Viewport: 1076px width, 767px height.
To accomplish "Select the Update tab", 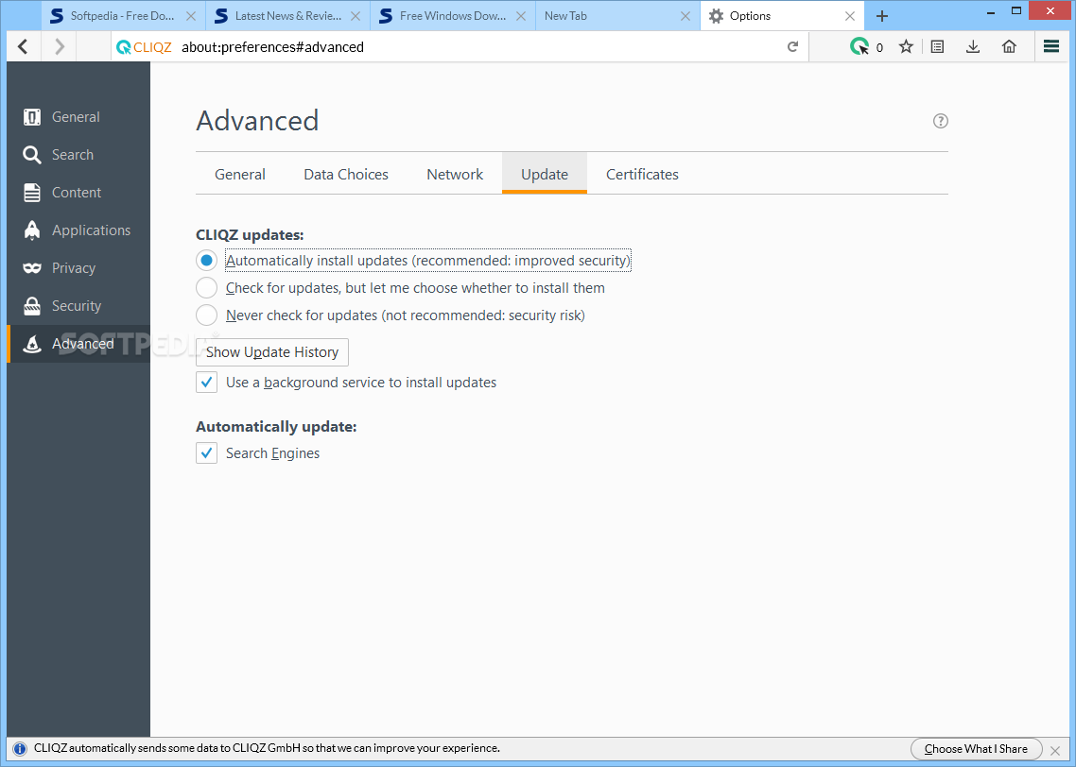I will click(545, 174).
